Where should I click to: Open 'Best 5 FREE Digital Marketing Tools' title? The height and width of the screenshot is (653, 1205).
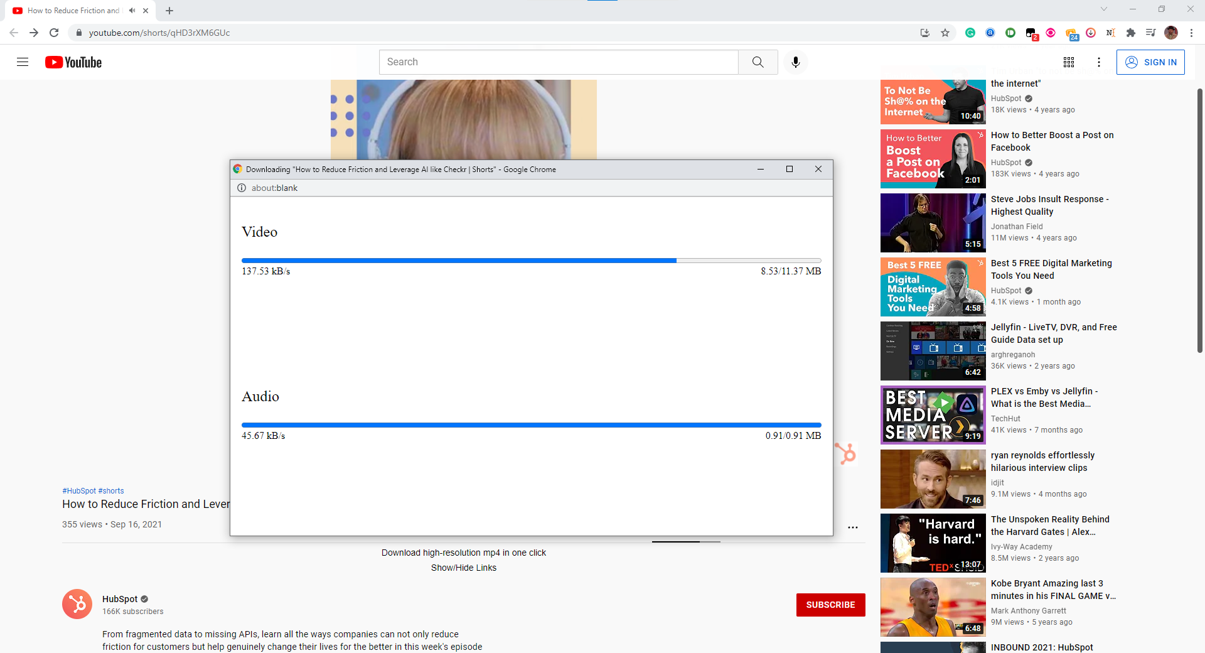point(1051,269)
